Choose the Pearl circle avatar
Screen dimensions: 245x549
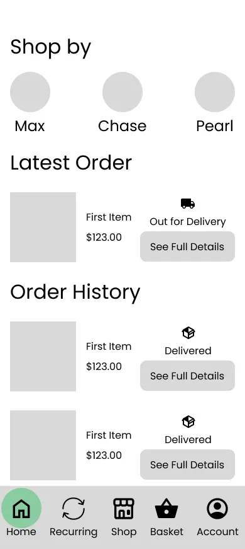215,92
